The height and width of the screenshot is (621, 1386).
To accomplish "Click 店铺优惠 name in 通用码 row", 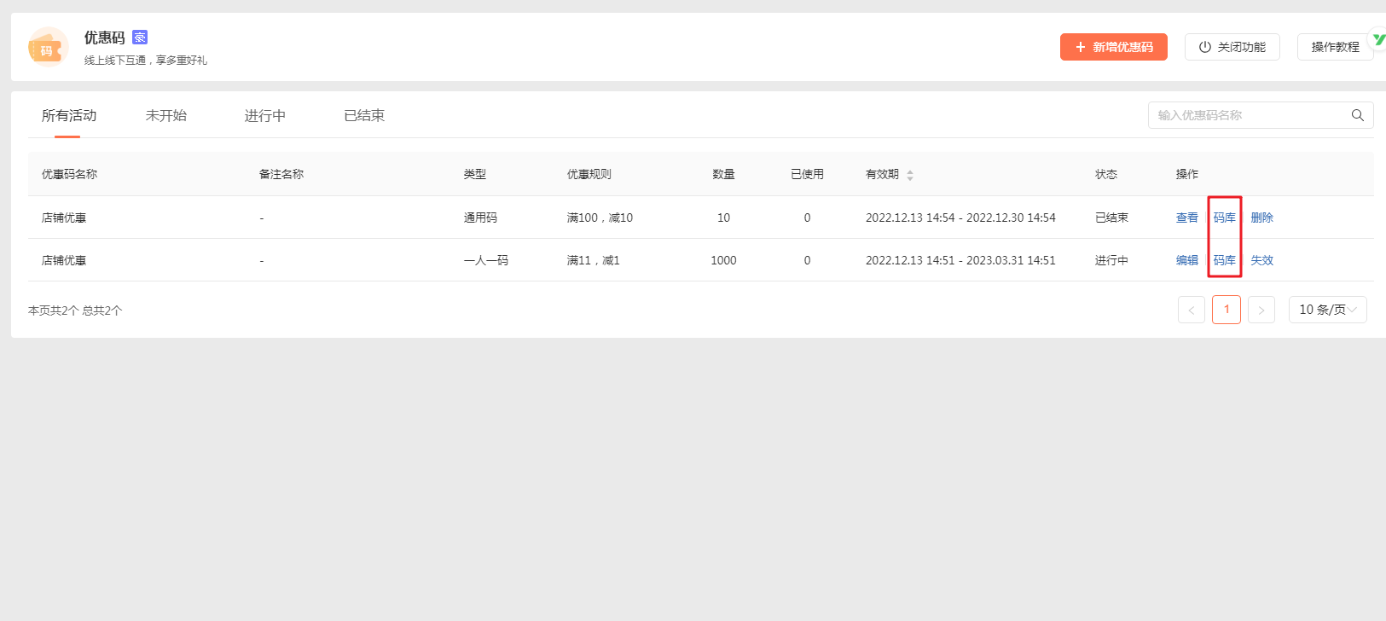I will 64,218.
